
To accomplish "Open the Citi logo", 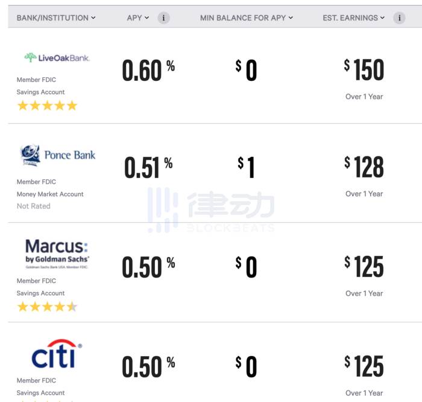I will [57, 354].
